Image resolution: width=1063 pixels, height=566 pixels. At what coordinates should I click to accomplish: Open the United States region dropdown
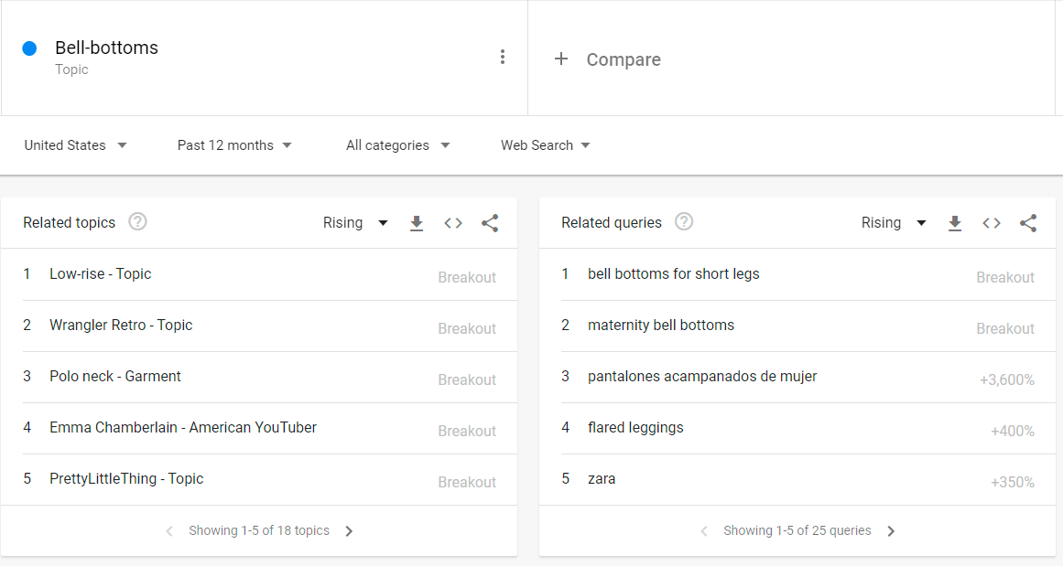(75, 145)
